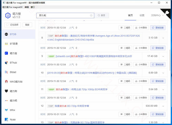Viewport: 172px width, 125px height.
Task: Expand result 13 details chevron
Action: (163, 123)
